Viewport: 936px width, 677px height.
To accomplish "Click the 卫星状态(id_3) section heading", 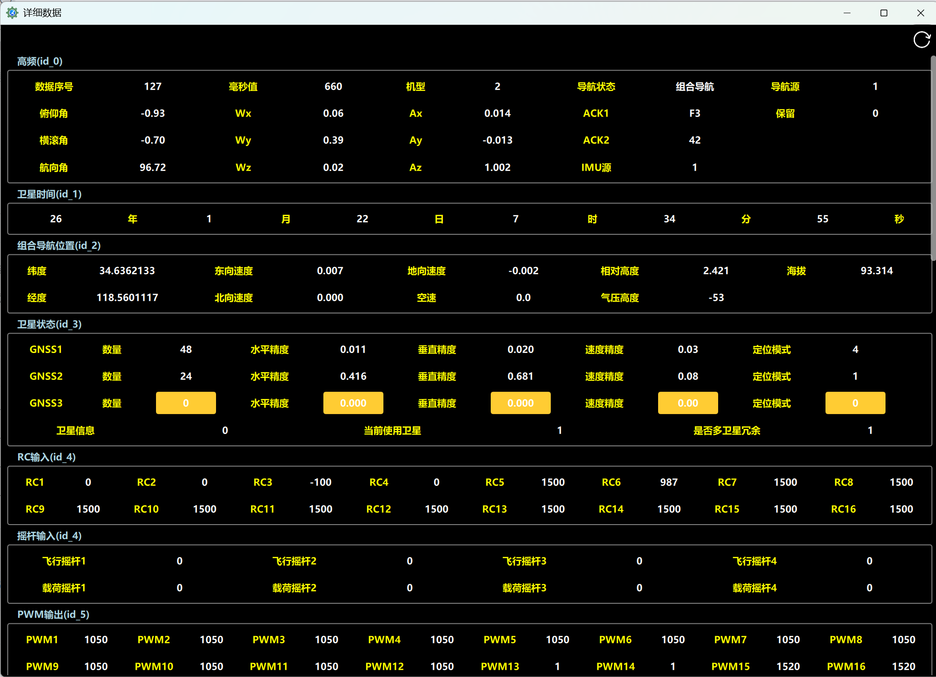I will tap(50, 324).
